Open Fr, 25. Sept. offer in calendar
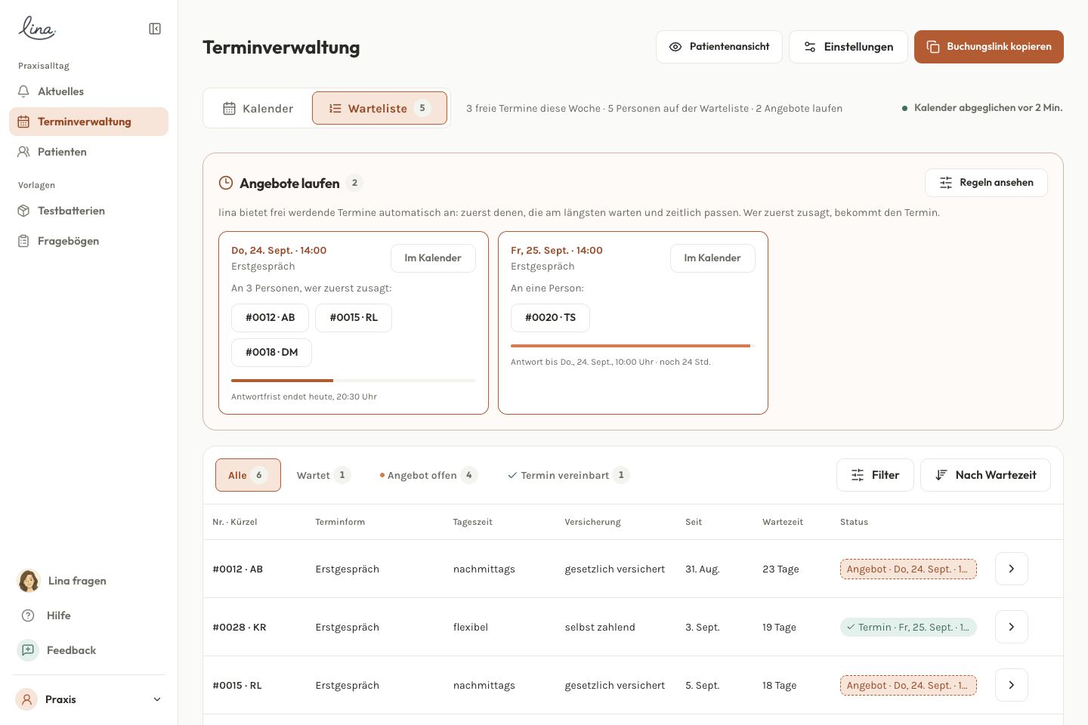The height and width of the screenshot is (725, 1088). pos(712,258)
